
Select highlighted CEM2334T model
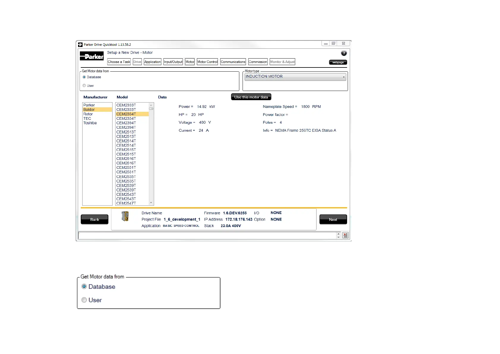[x=132, y=114]
